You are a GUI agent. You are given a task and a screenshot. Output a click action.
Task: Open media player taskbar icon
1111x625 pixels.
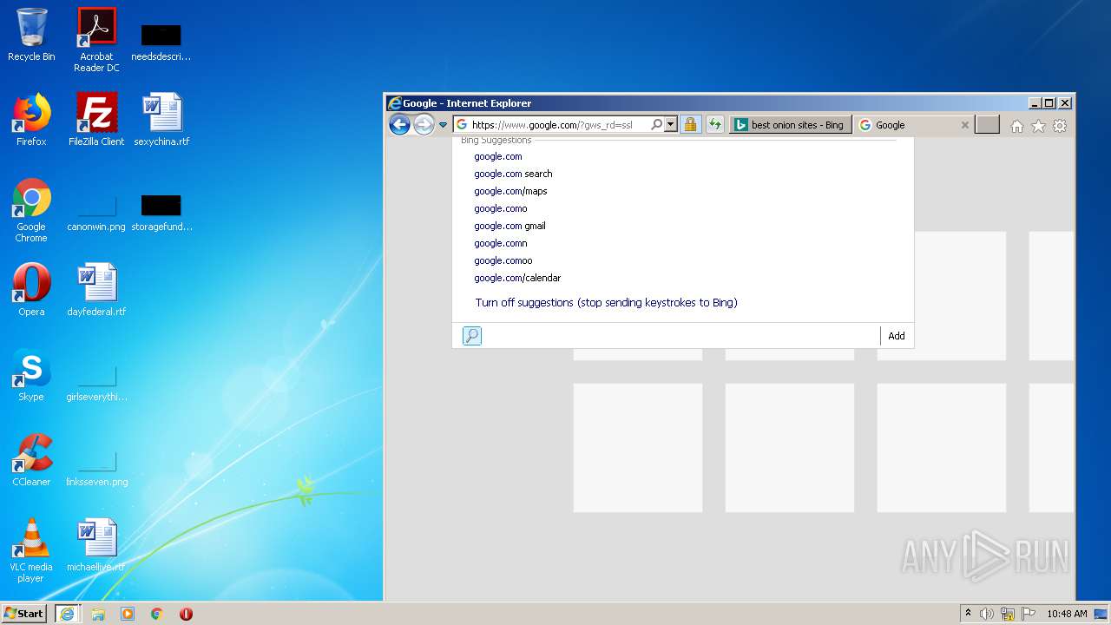[x=128, y=614]
